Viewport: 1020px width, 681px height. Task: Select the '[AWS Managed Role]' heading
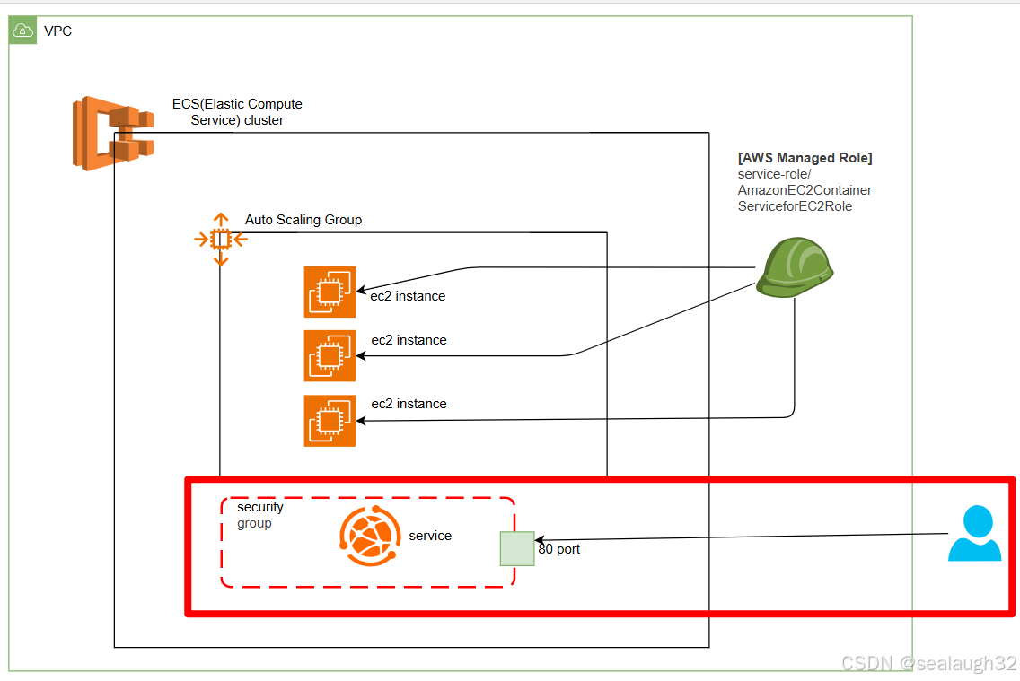pyautogui.click(x=805, y=158)
